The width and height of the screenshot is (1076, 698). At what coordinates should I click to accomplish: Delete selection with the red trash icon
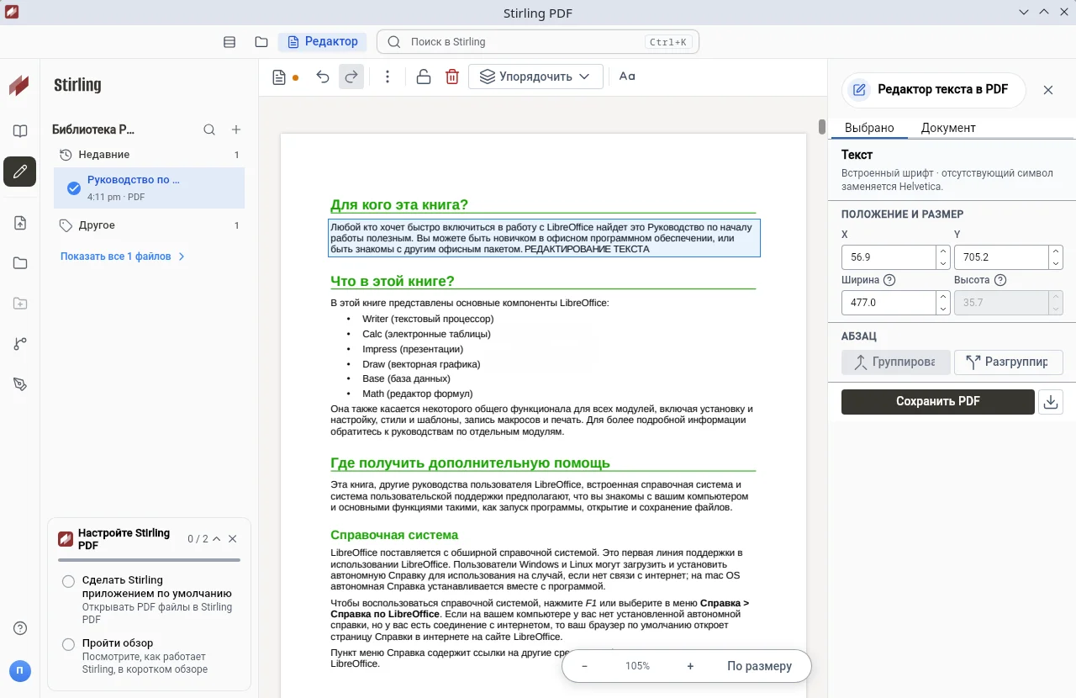[452, 77]
